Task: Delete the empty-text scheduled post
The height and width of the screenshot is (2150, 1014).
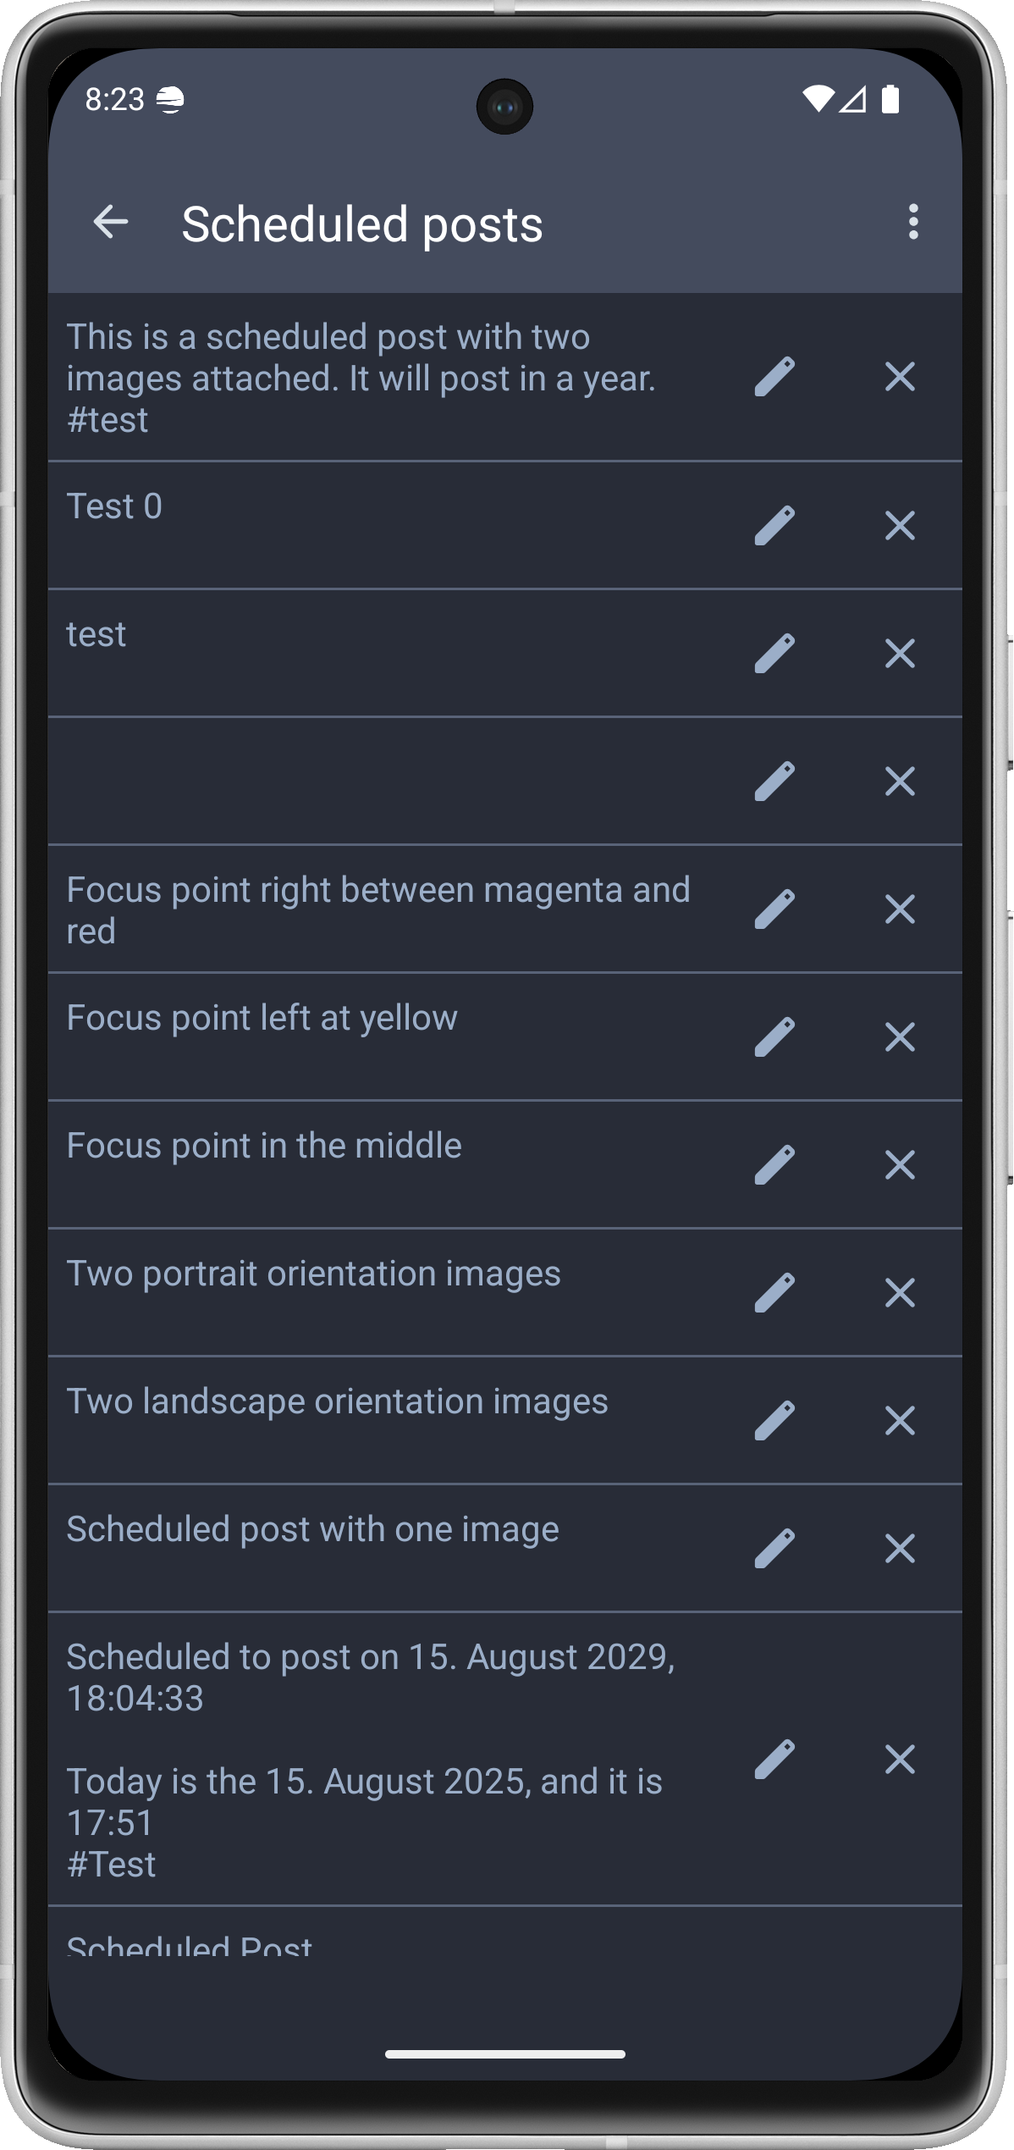Action: (x=900, y=782)
